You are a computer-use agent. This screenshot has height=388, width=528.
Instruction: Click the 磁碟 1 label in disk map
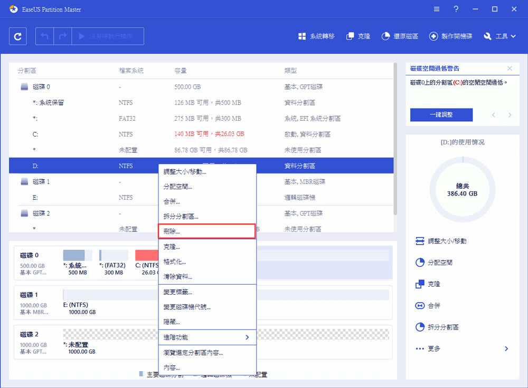[x=29, y=295]
